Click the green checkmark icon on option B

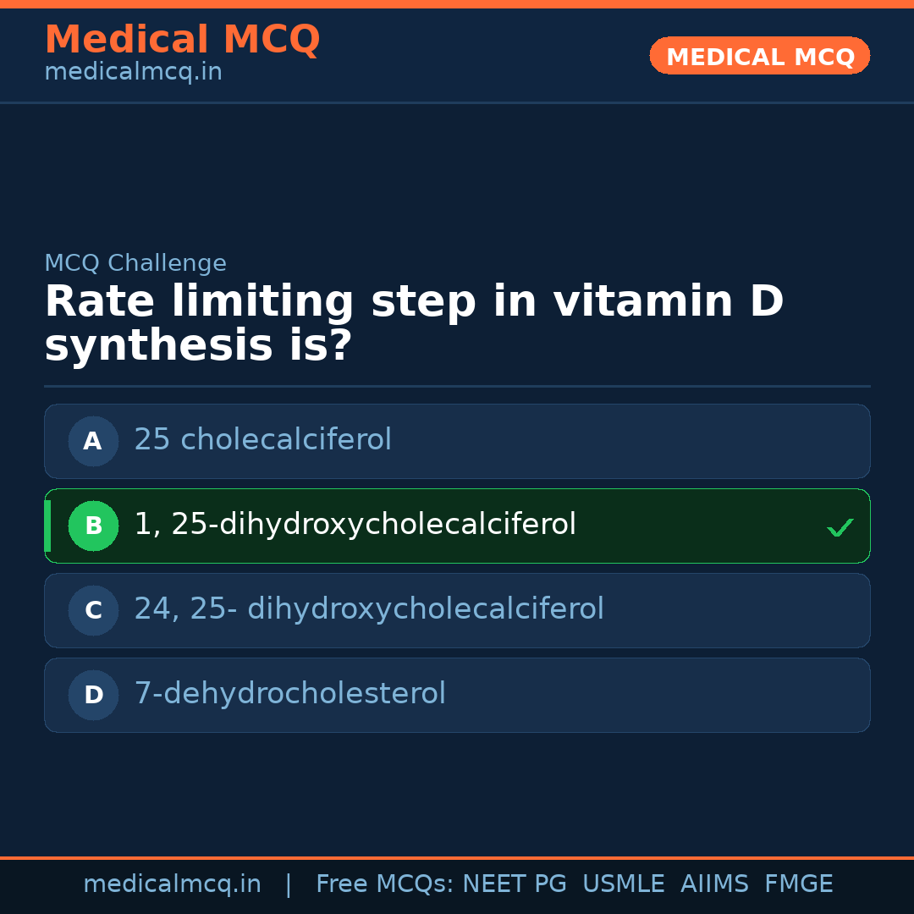click(840, 527)
